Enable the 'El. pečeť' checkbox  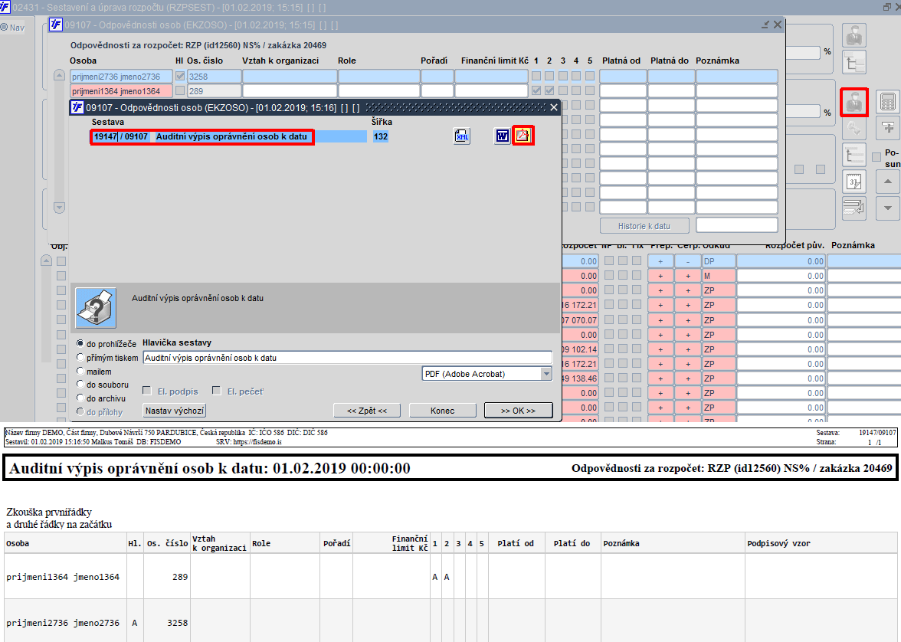(x=217, y=391)
